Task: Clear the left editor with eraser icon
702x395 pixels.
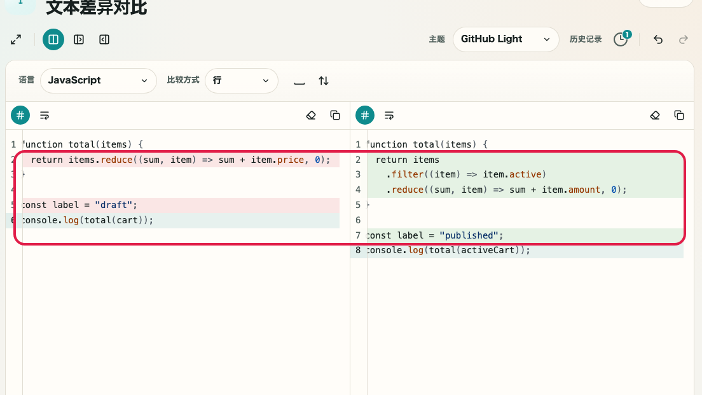Action: click(x=311, y=116)
